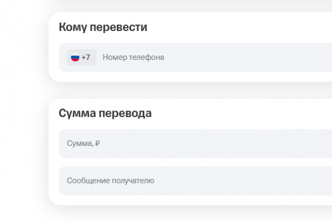
Task: Open the +7 country code selector
Action: (81, 57)
